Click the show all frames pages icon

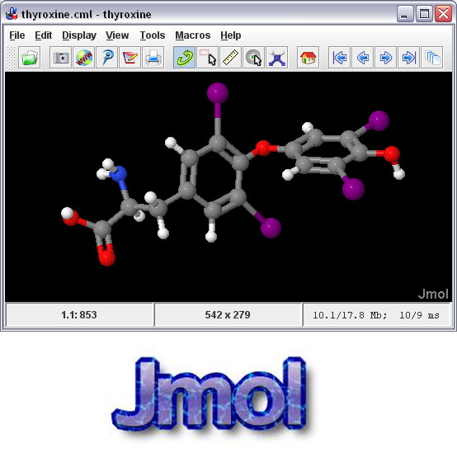click(432, 58)
